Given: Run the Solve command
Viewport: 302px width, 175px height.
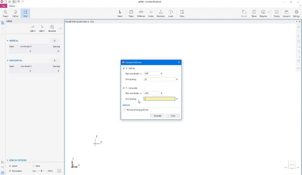Looking at the screenshot, I should (182, 13).
